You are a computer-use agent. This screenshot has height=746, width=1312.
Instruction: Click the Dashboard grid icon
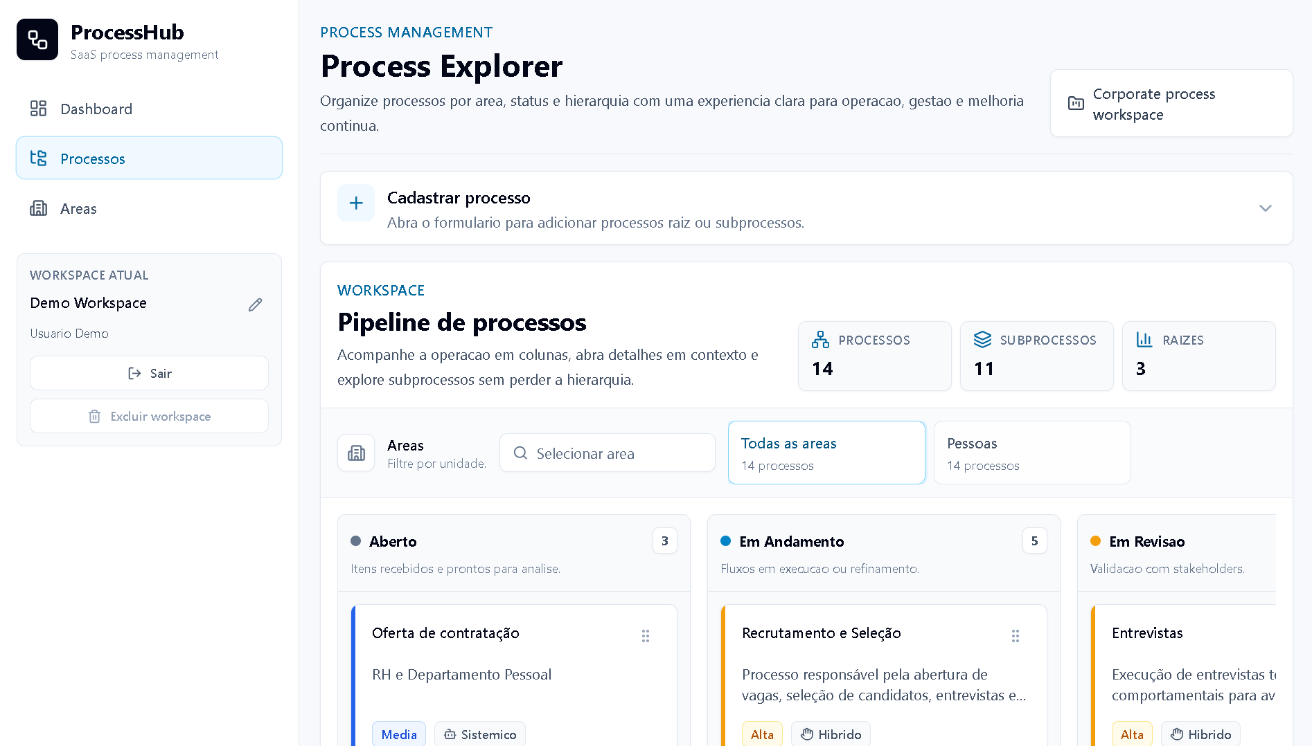pos(38,109)
